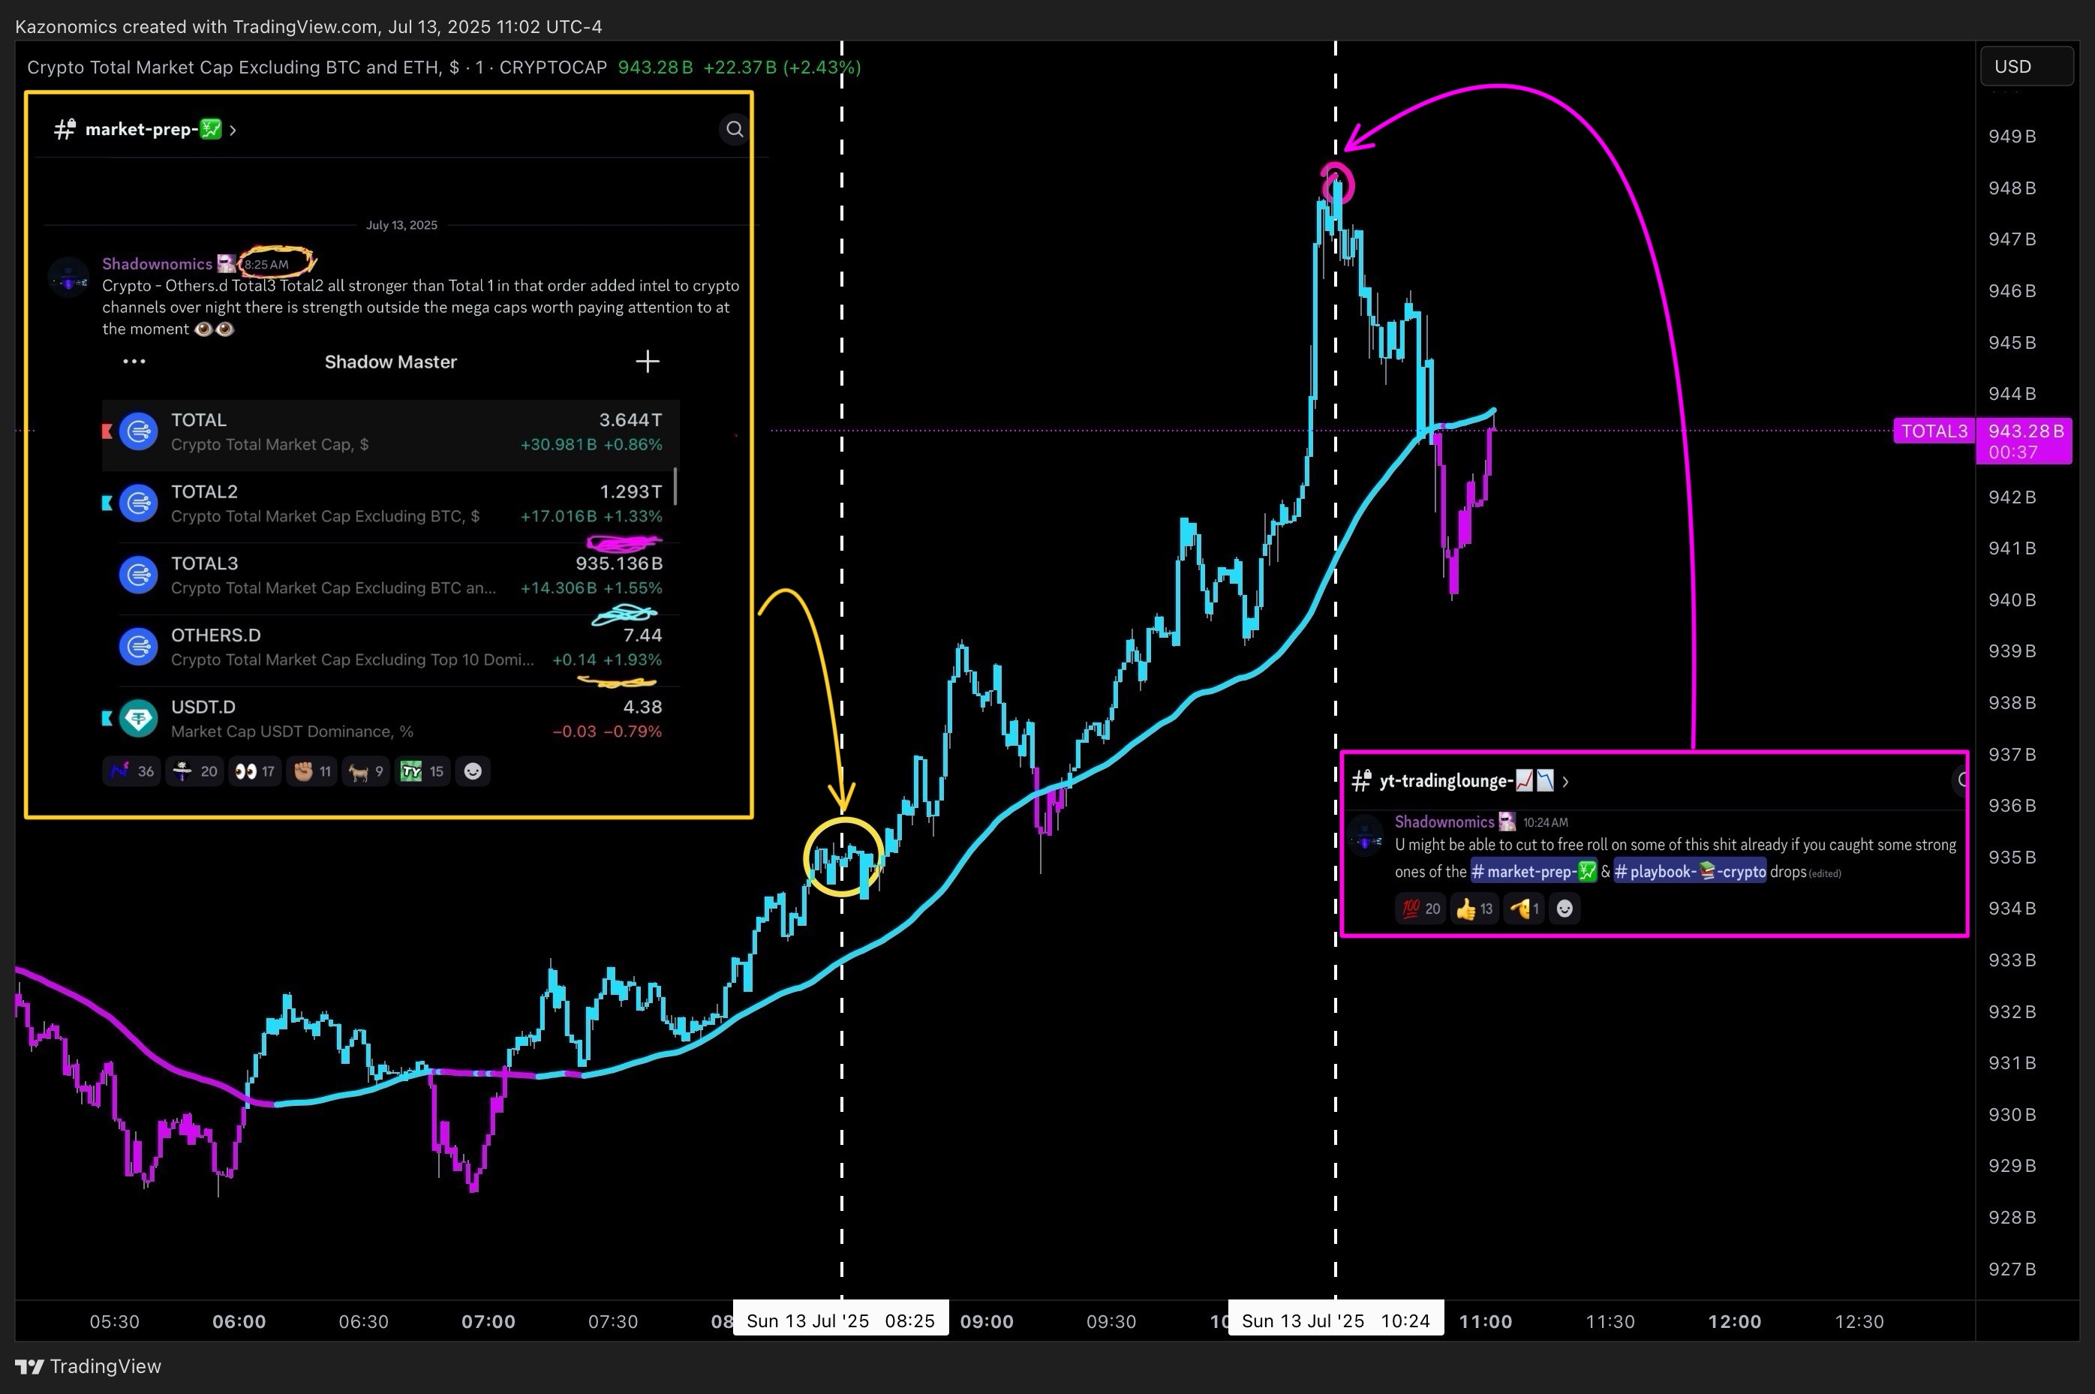Screen dimensions: 2095x1394
Task: Open Shadownomics username on the 8:25 AM message
Action: [158, 264]
